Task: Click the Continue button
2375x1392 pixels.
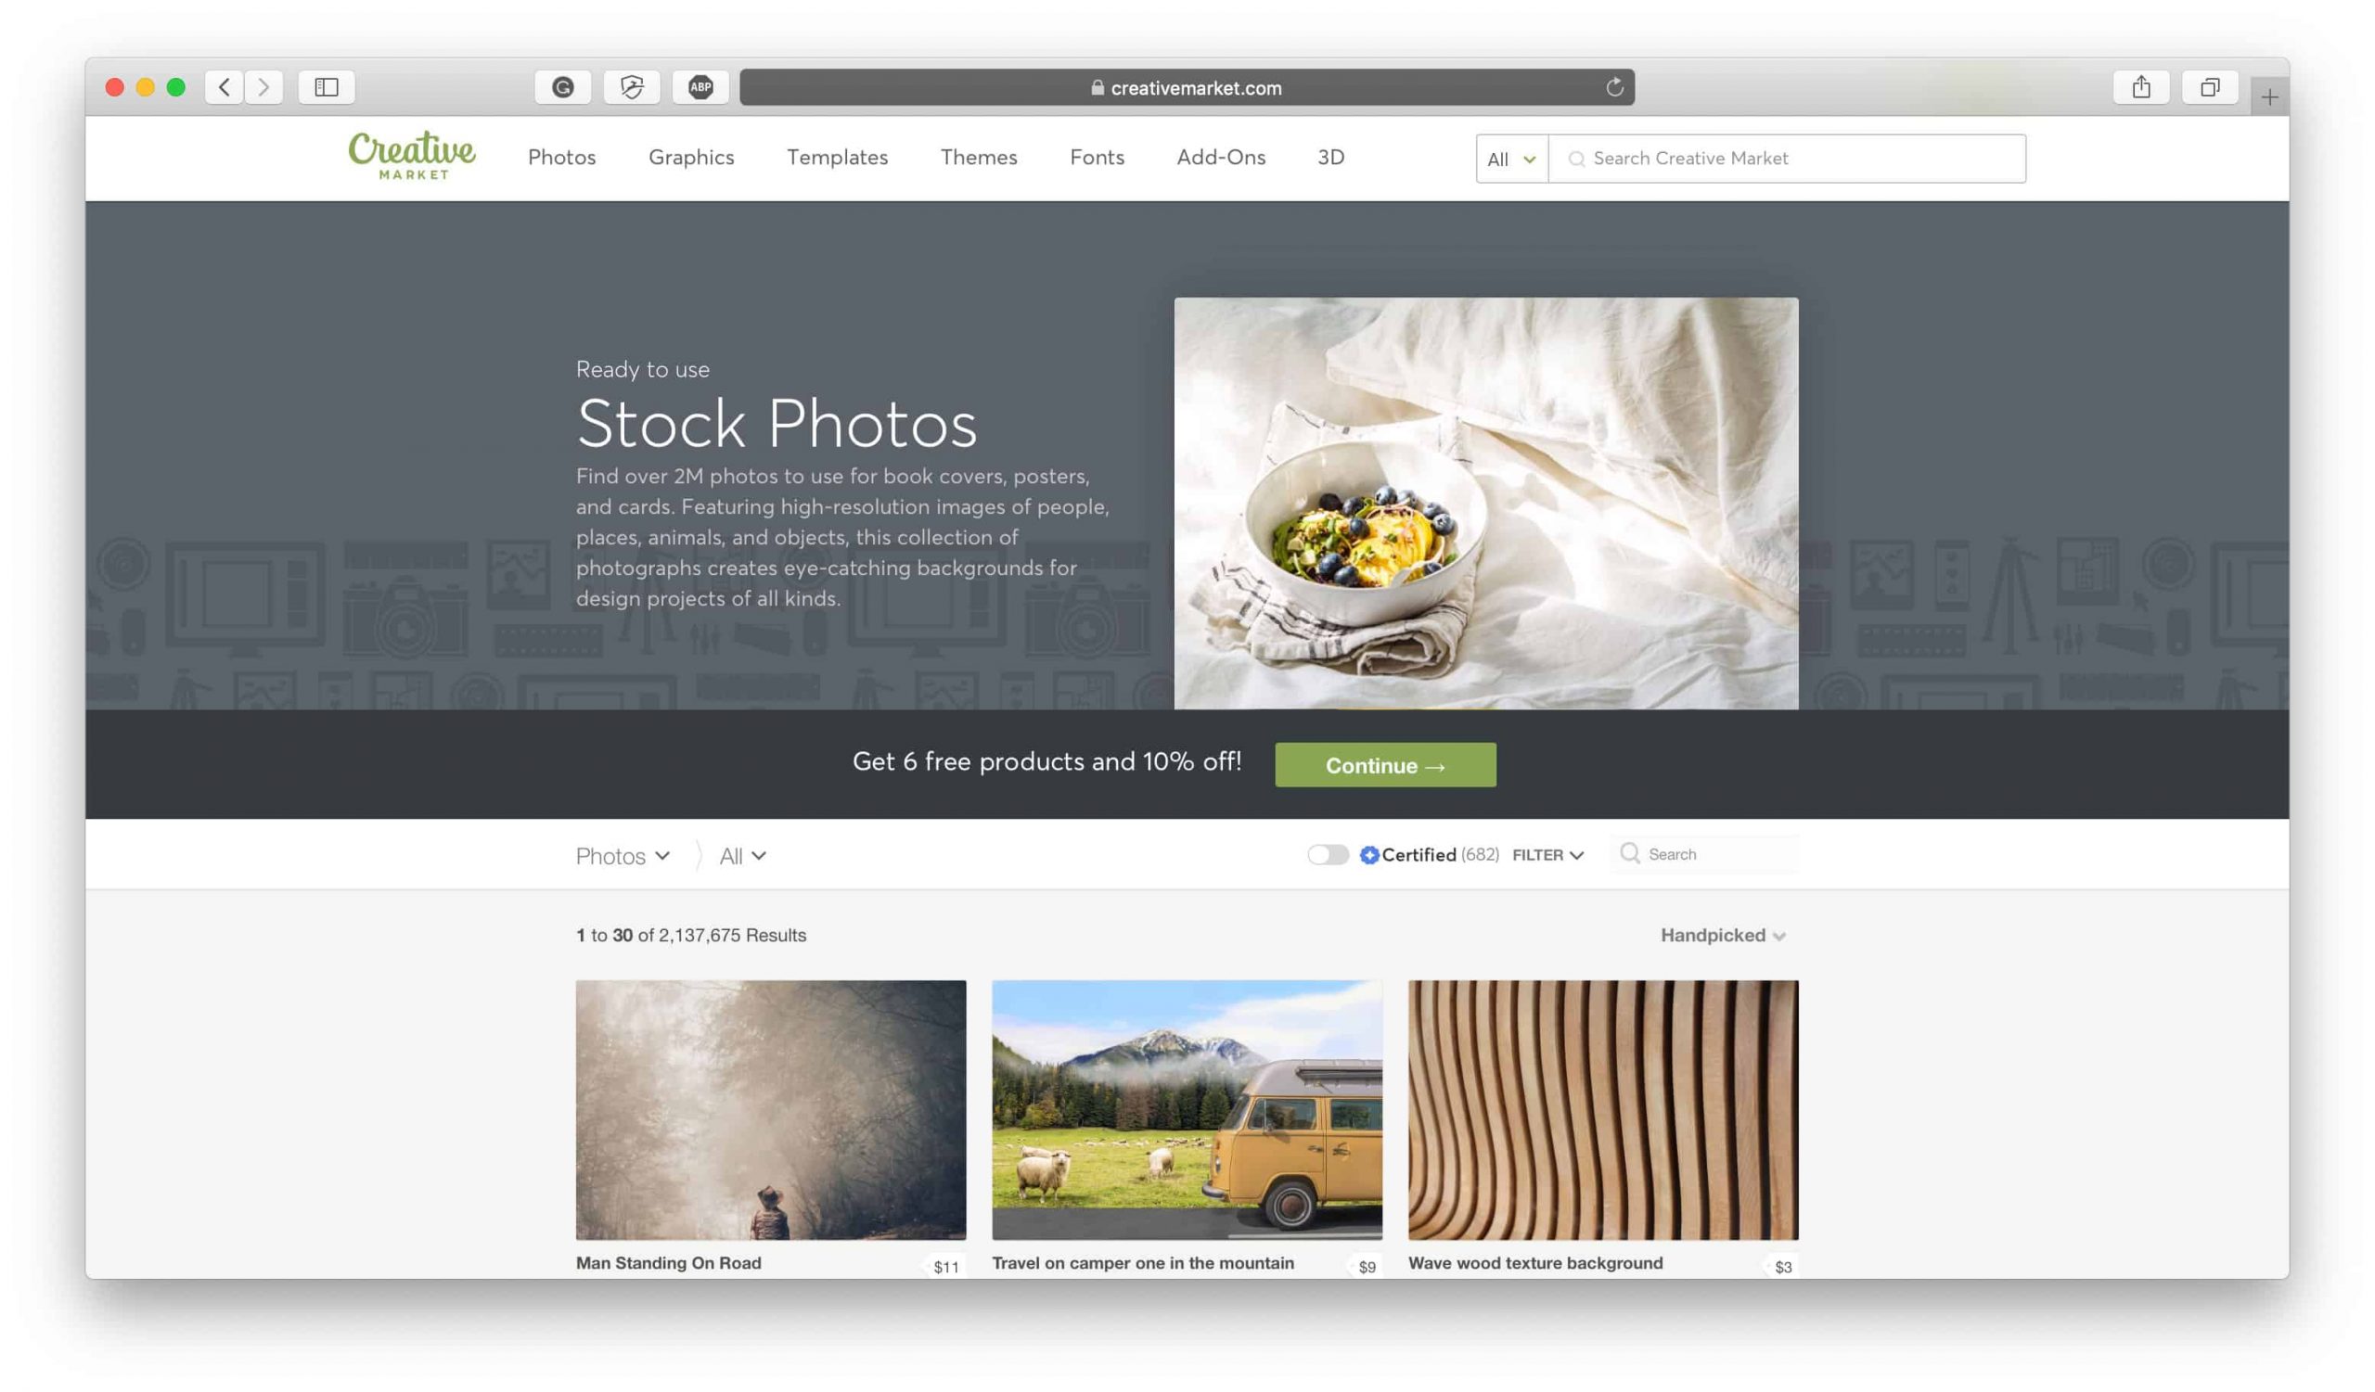Action: tap(1385, 764)
